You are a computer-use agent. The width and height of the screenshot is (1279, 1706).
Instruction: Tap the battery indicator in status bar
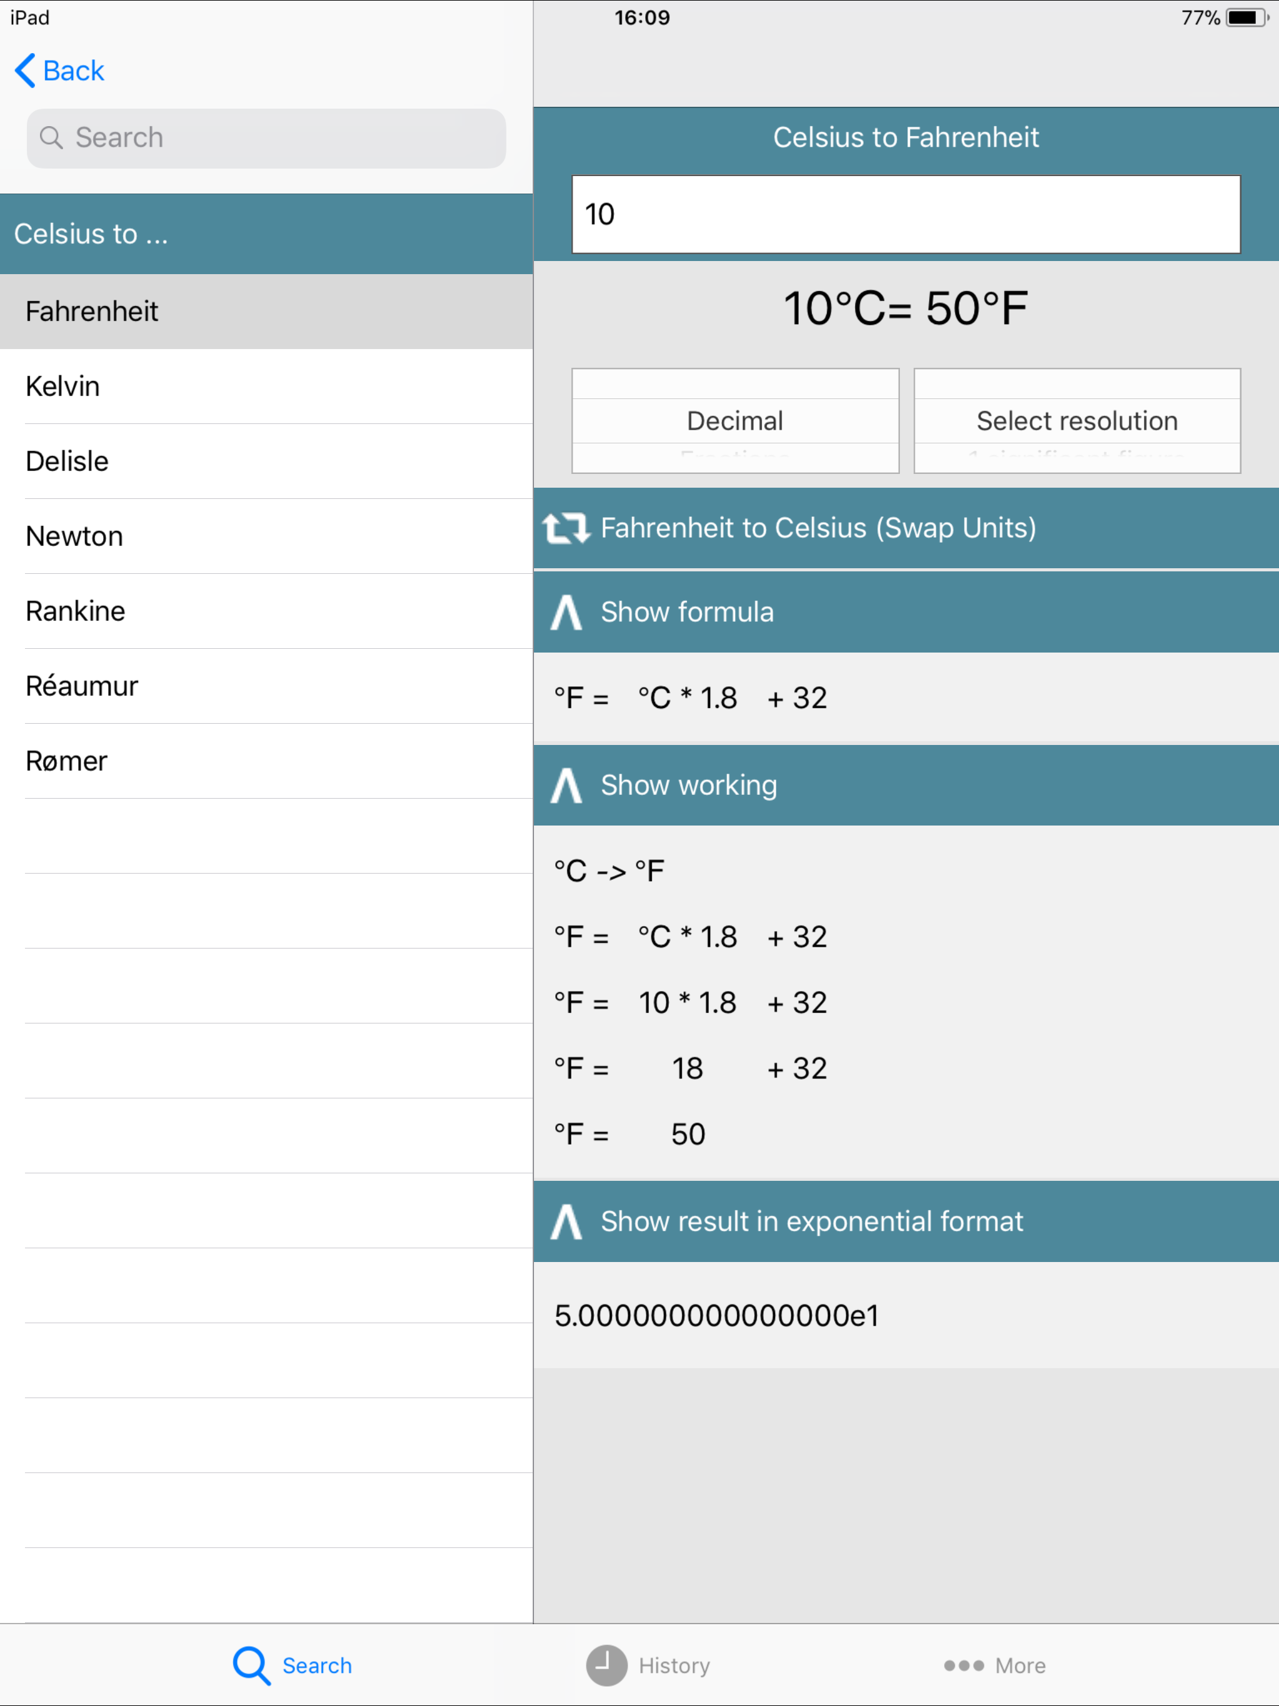[1245, 17]
